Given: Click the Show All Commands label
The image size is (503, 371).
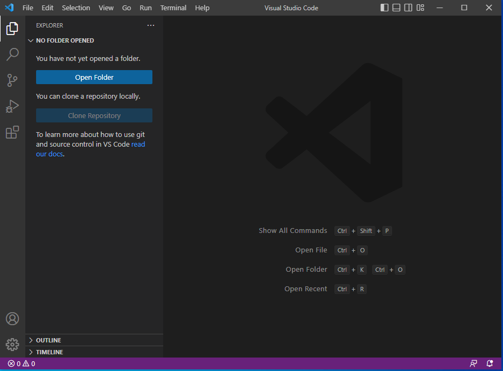Looking at the screenshot, I should click(293, 231).
